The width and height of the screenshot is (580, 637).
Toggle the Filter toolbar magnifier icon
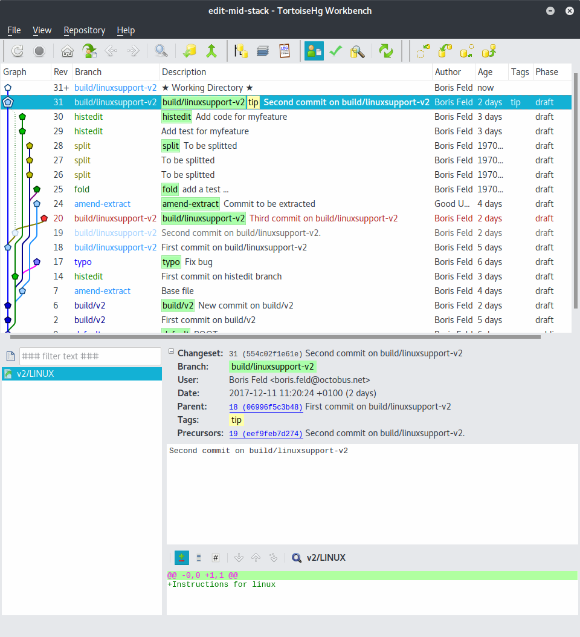pos(161,51)
